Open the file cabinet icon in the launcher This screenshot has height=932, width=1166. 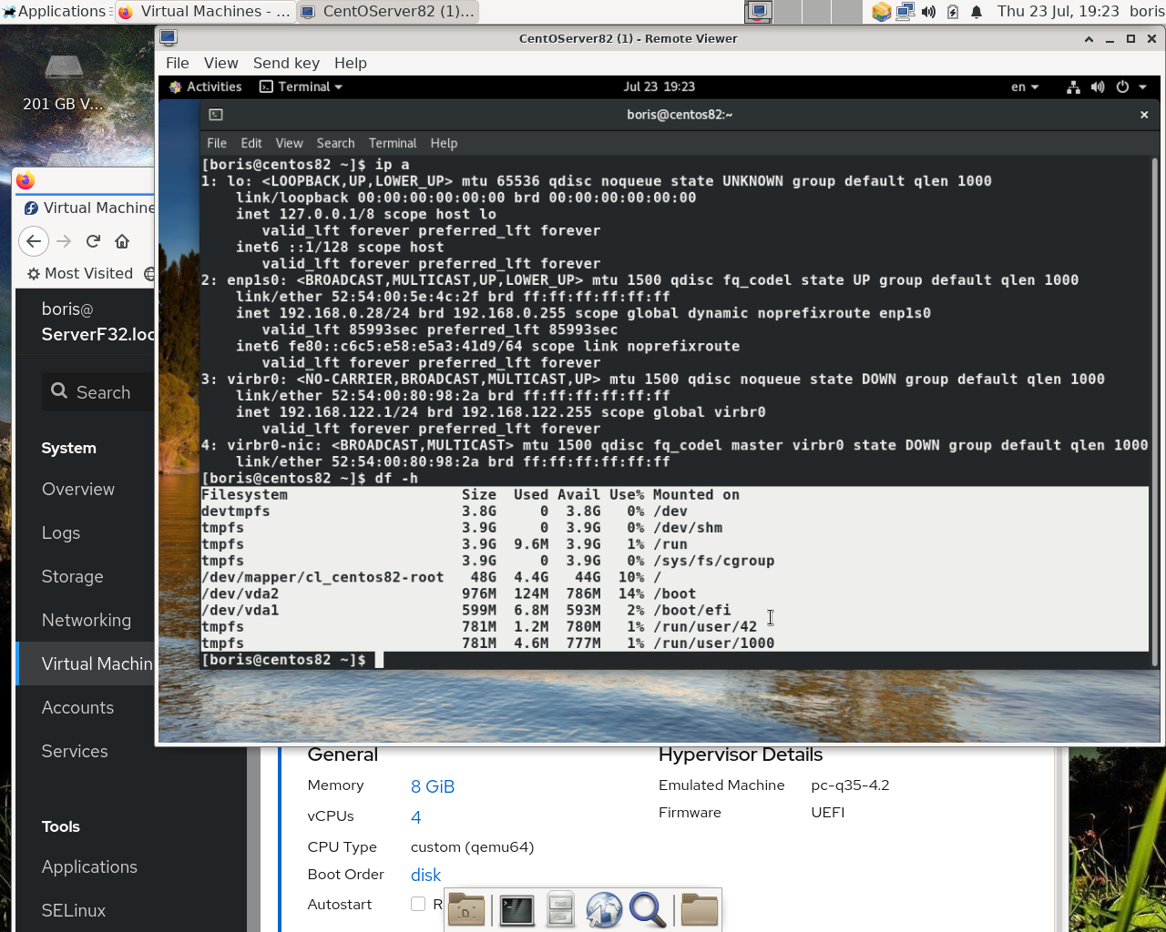coord(559,909)
